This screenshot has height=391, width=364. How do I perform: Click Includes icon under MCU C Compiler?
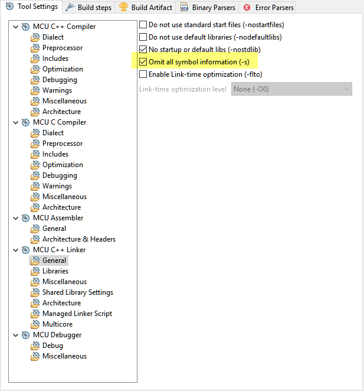[x=35, y=154]
